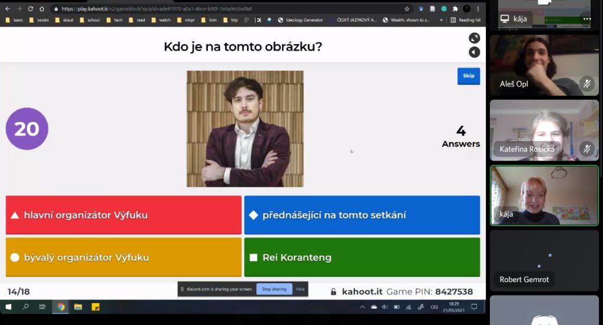Screen dimensions: 603x325
Task: Hide the Discord screen sharing notice
Action: coord(300,289)
